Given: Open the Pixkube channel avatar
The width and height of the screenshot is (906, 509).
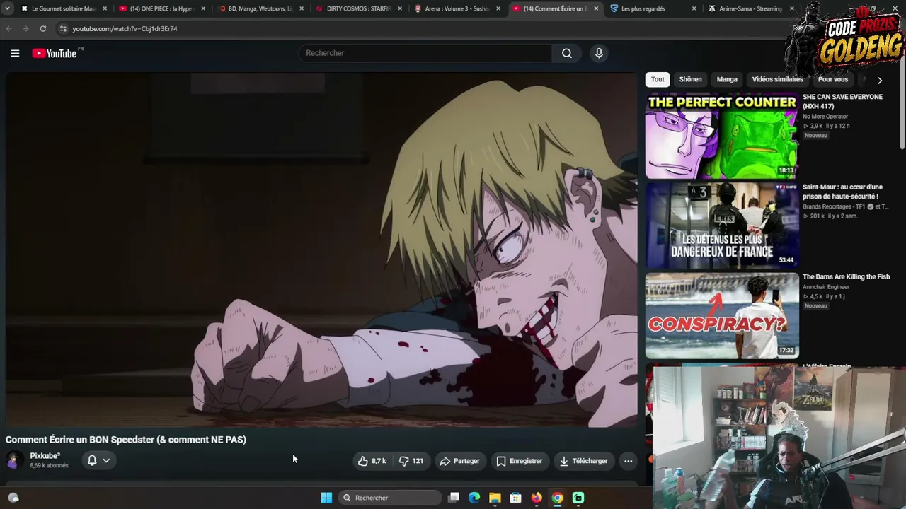Looking at the screenshot, I should (x=13, y=460).
